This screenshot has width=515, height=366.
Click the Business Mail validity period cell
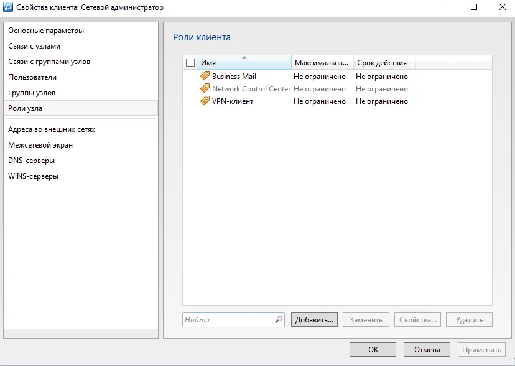(382, 77)
